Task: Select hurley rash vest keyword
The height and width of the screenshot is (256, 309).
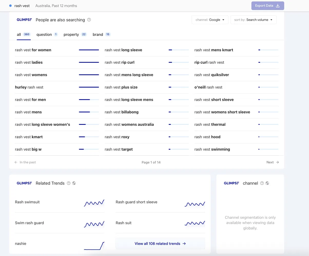Action: (29, 87)
